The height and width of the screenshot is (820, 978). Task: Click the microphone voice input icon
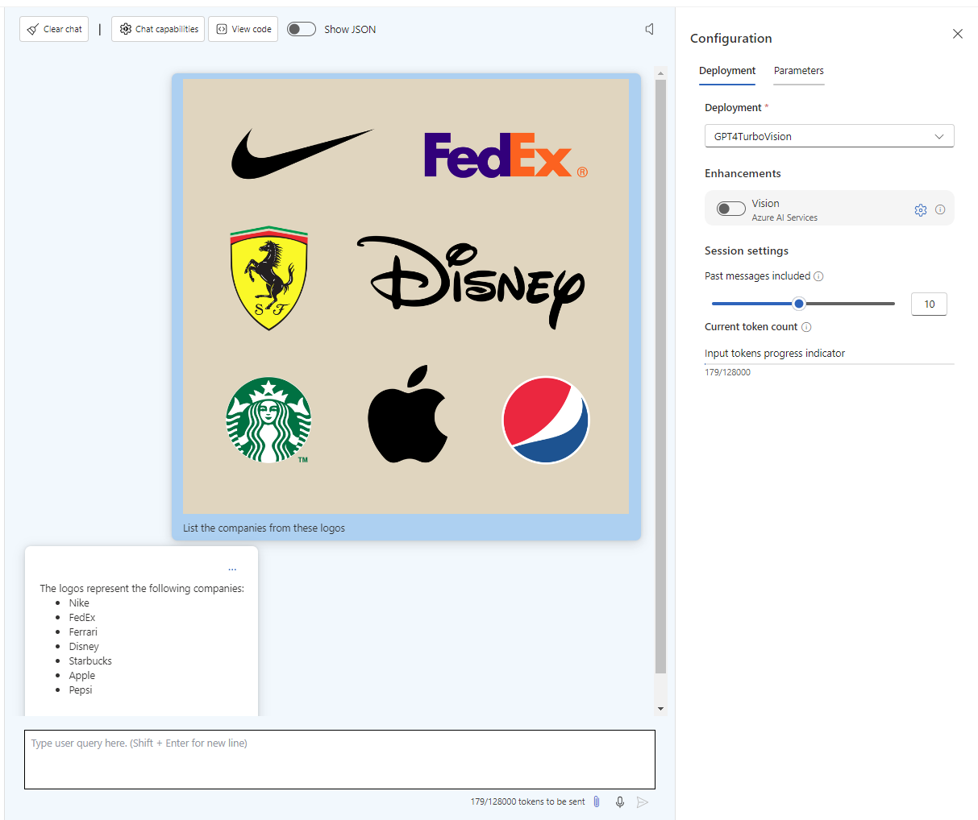tap(619, 801)
